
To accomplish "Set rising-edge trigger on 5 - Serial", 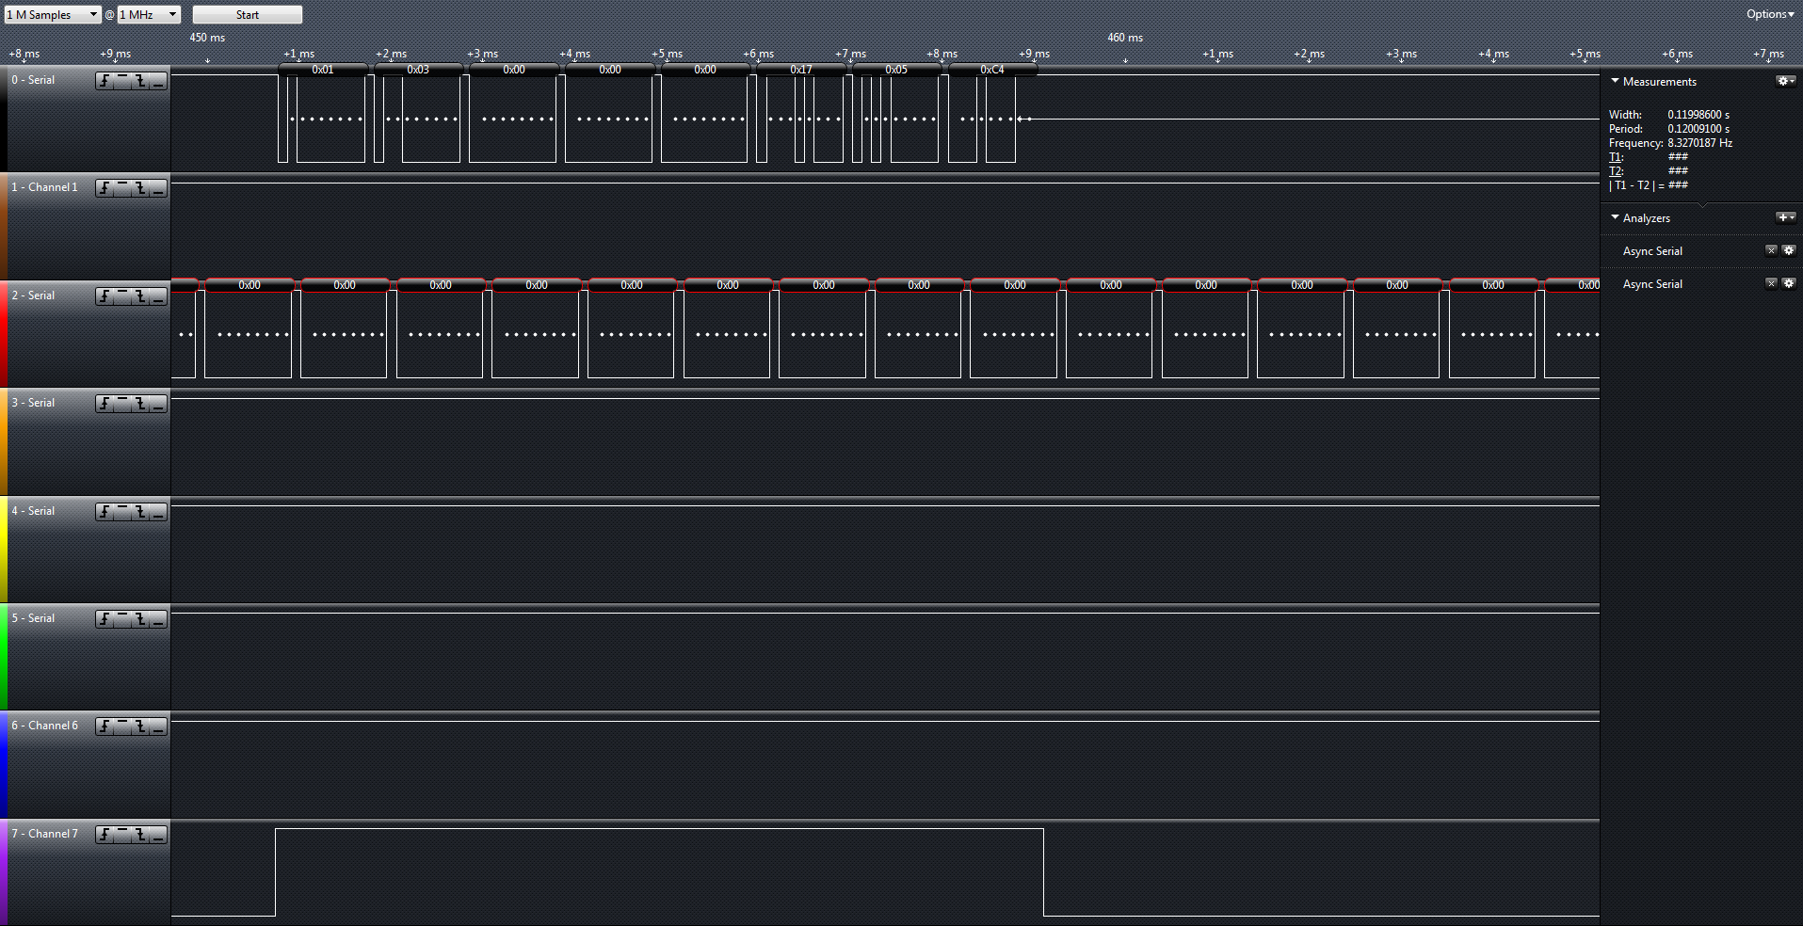I will (105, 619).
